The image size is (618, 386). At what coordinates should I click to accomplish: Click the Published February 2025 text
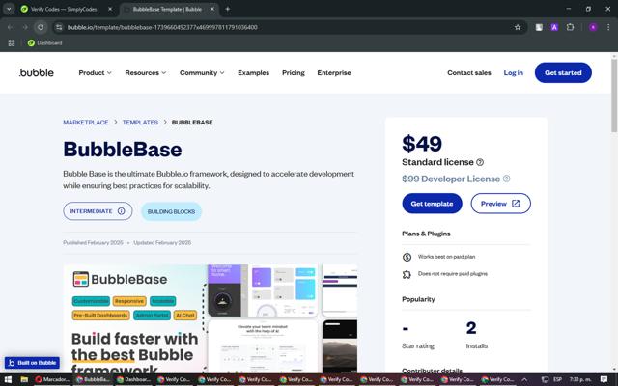pos(93,242)
